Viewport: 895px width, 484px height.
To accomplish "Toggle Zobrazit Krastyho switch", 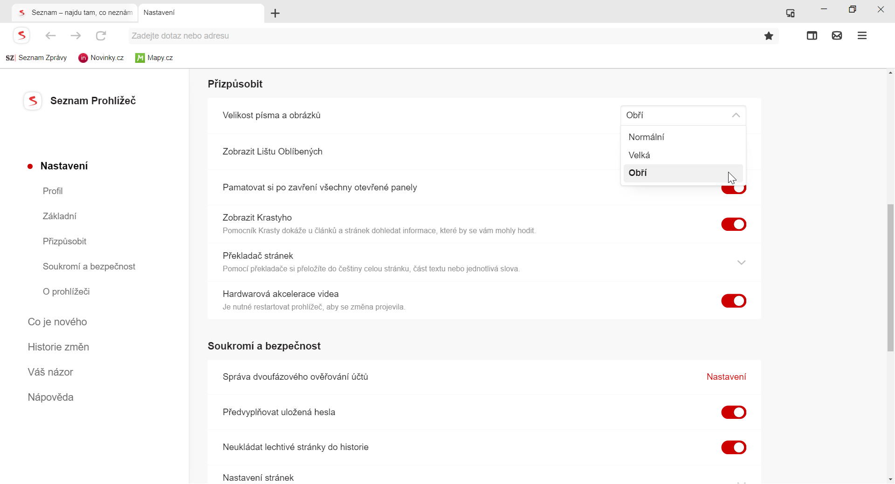I will coord(734,224).
